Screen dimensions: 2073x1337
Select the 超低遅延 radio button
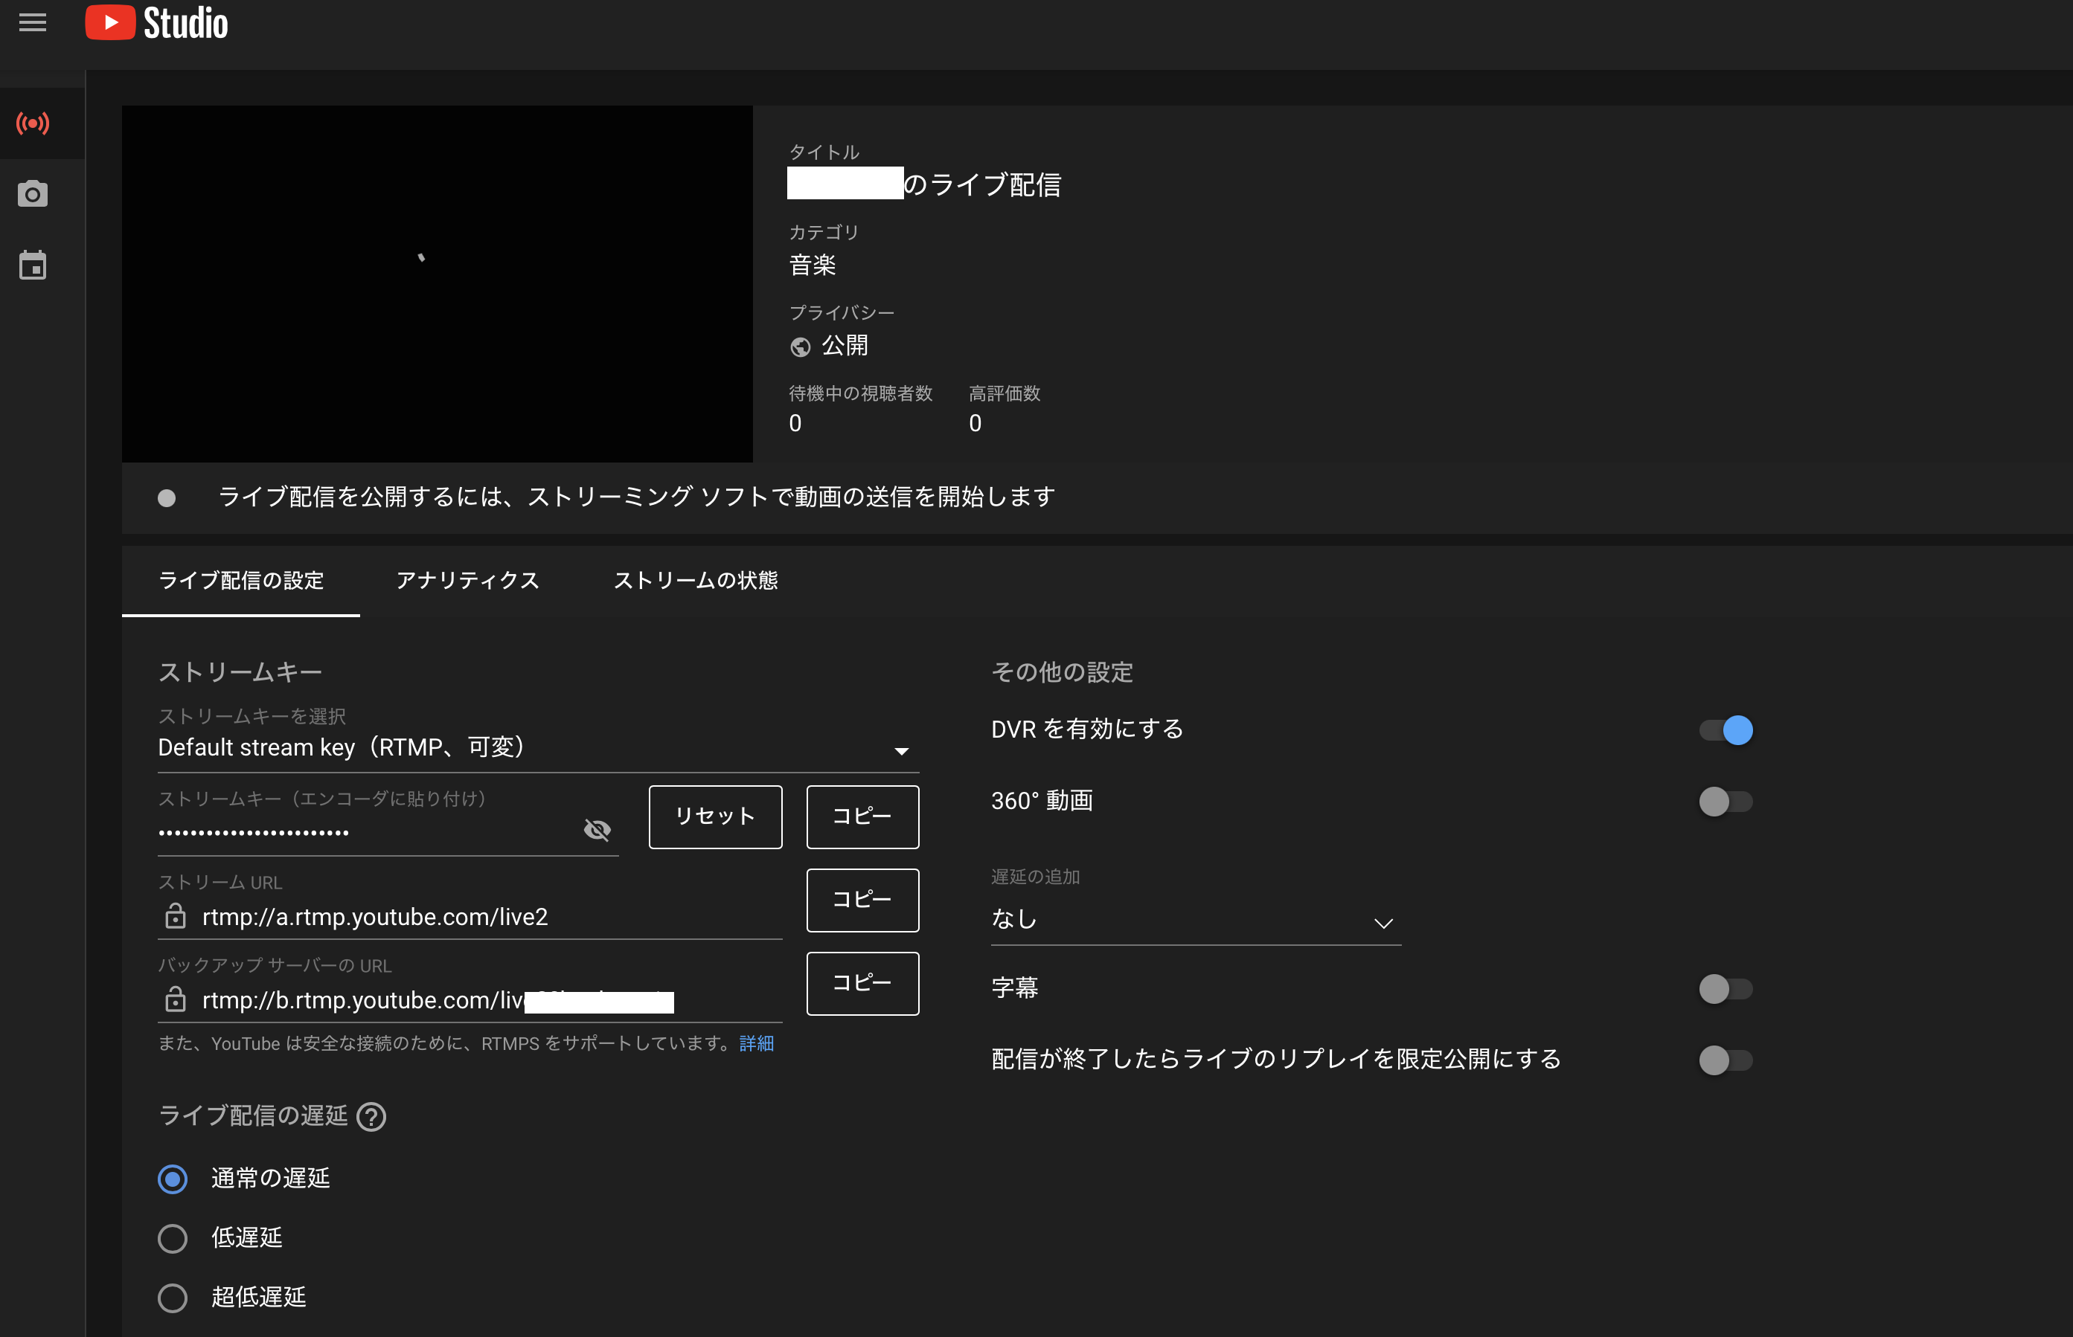[173, 1298]
